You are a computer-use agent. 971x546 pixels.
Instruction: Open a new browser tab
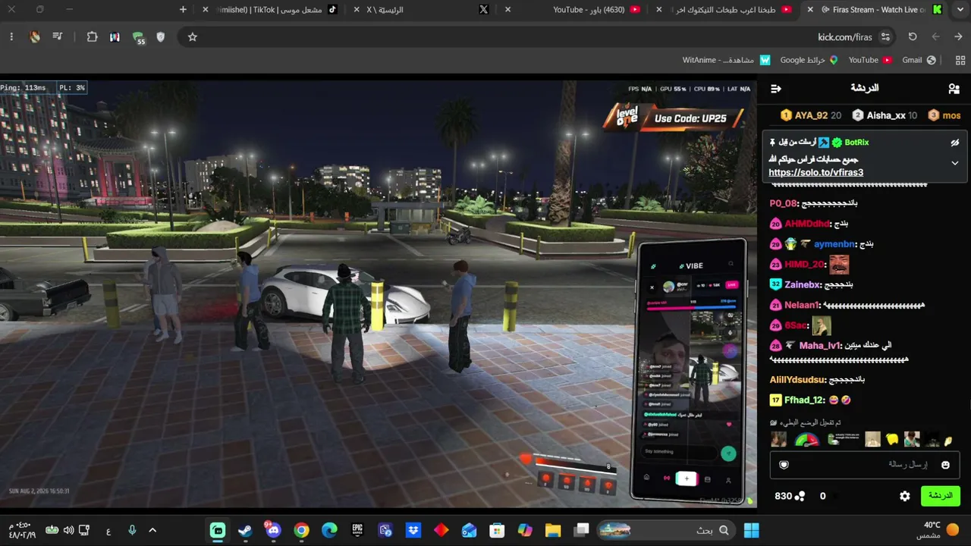pyautogui.click(x=183, y=10)
